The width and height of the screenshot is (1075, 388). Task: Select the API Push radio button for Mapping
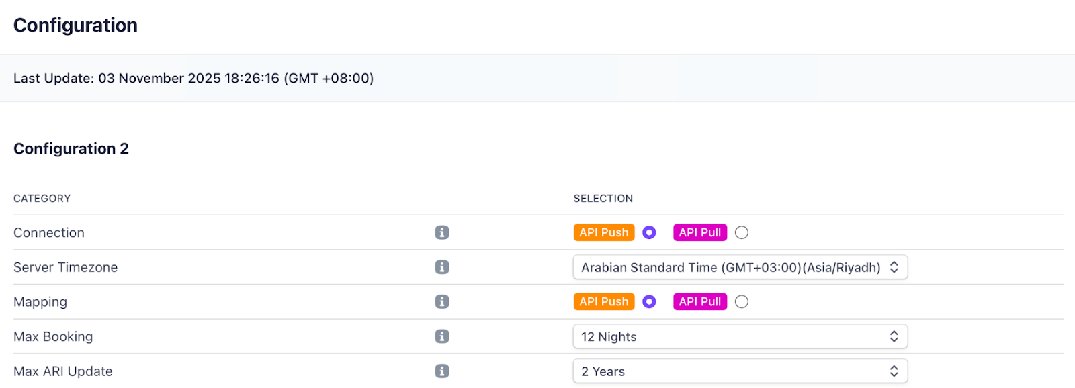point(649,302)
